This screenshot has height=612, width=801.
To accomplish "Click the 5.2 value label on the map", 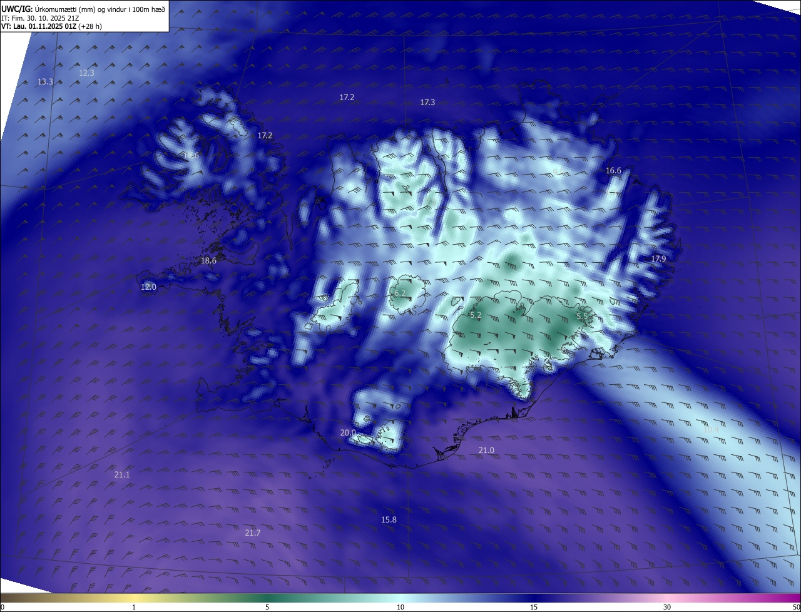I will (x=475, y=315).
